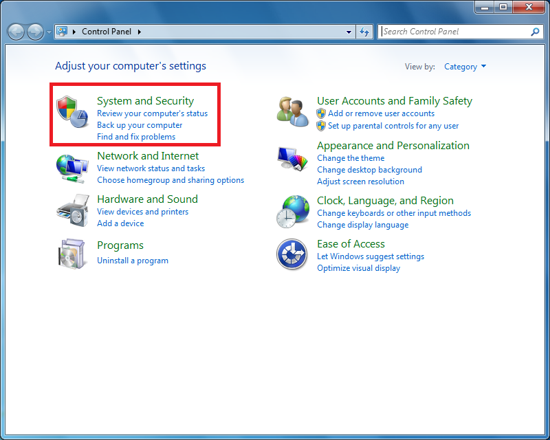This screenshot has height=440, width=550.
Task: Open System and Security category
Action: click(145, 101)
